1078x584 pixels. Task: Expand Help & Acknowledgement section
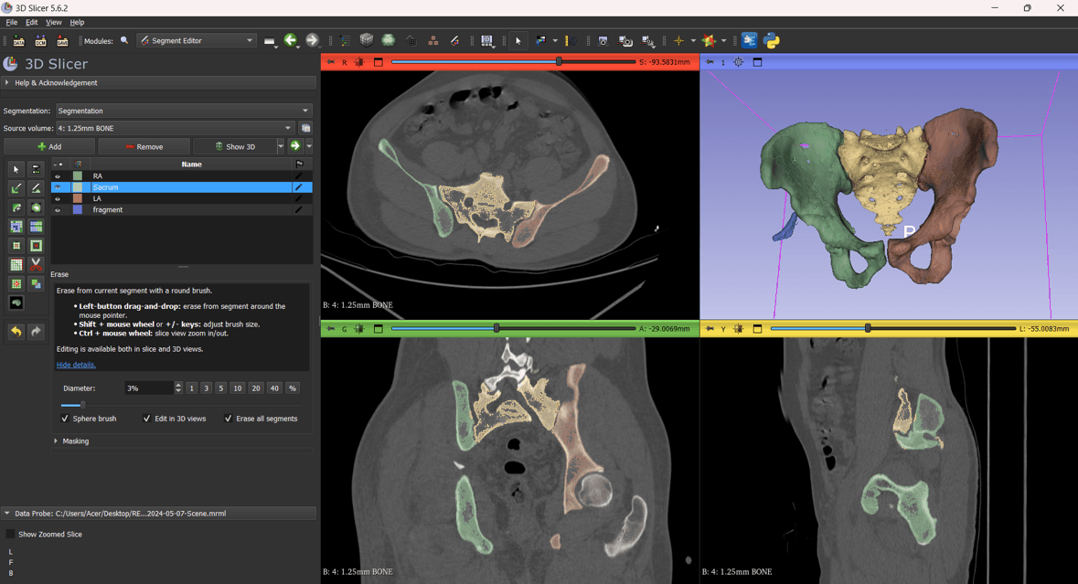pos(159,82)
